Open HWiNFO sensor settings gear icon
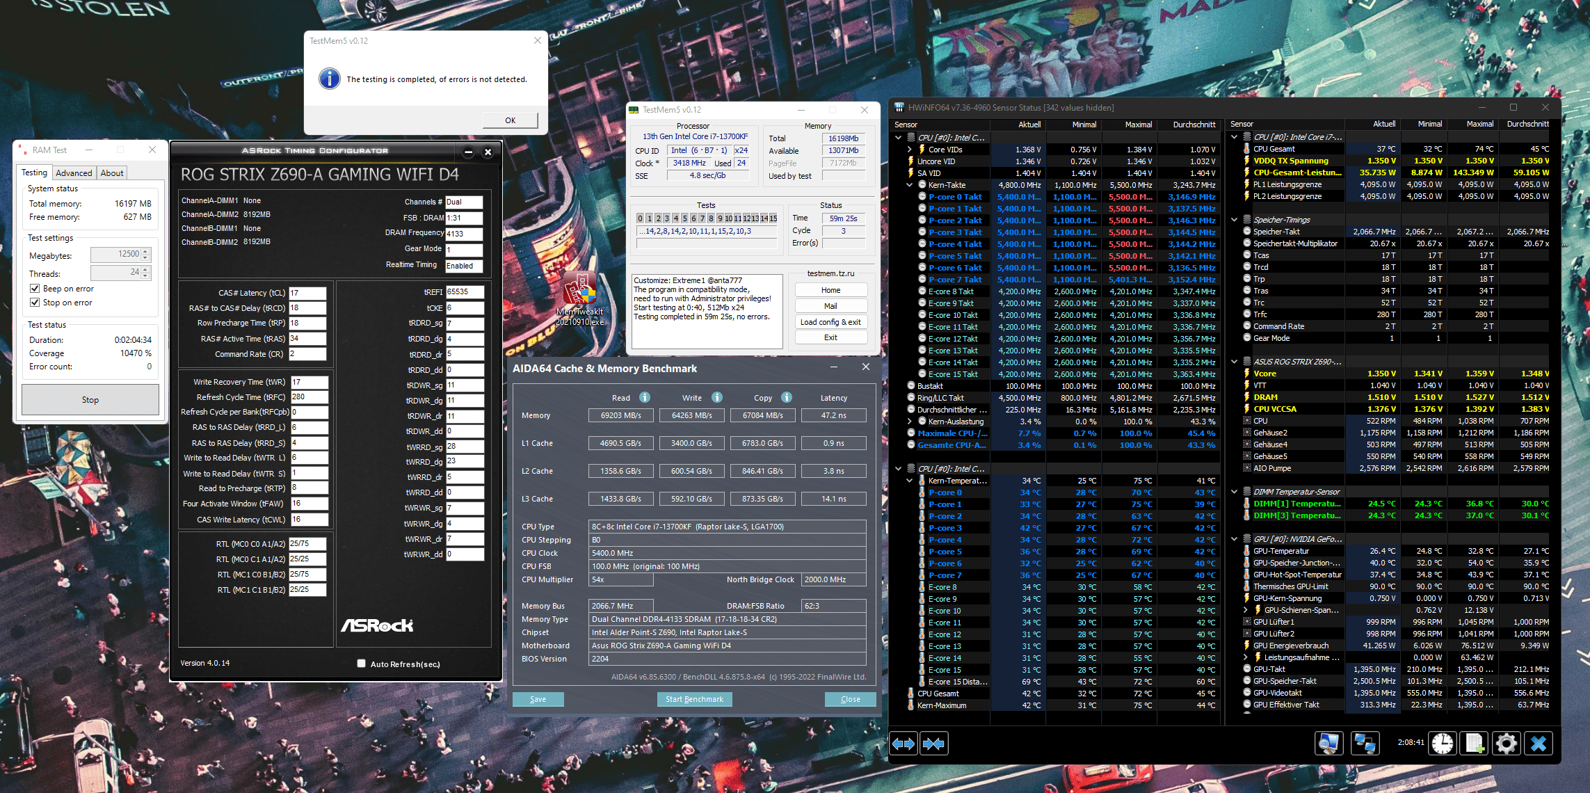Image resolution: width=1590 pixels, height=793 pixels. coord(1506,744)
